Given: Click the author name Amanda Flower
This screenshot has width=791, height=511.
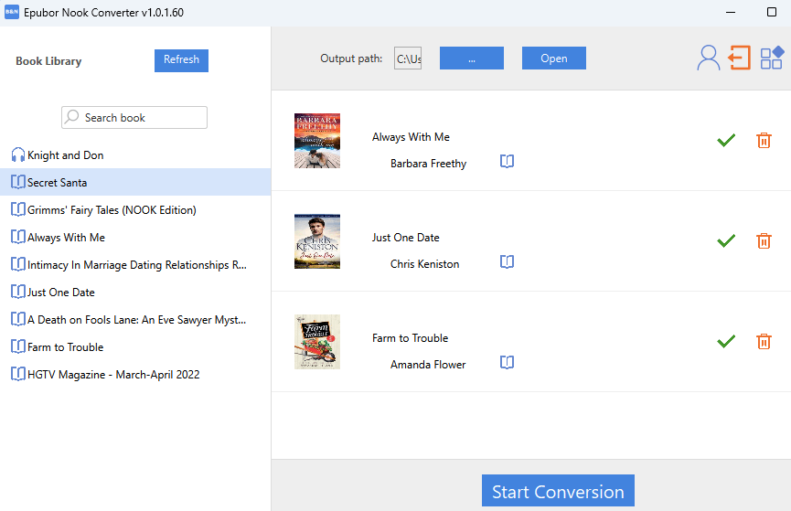Looking at the screenshot, I should [x=428, y=364].
